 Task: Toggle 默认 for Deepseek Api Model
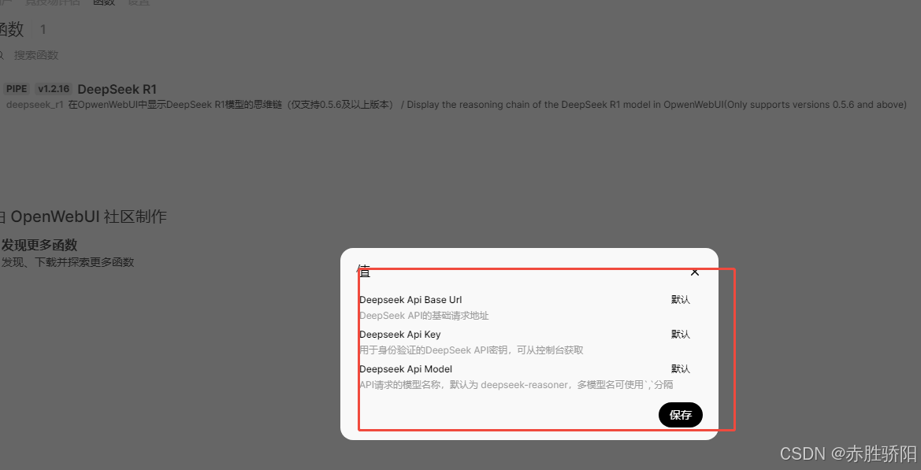coord(680,369)
